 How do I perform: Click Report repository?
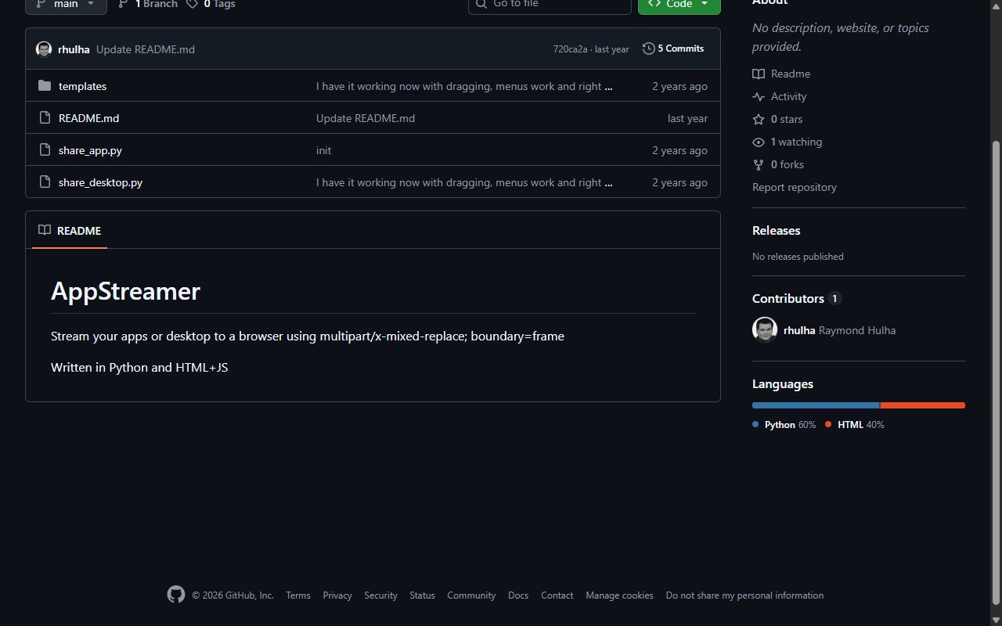(795, 187)
